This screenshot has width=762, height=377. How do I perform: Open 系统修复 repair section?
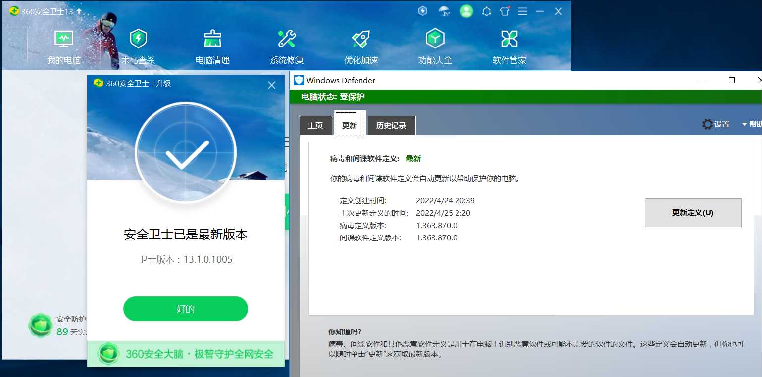click(x=287, y=47)
